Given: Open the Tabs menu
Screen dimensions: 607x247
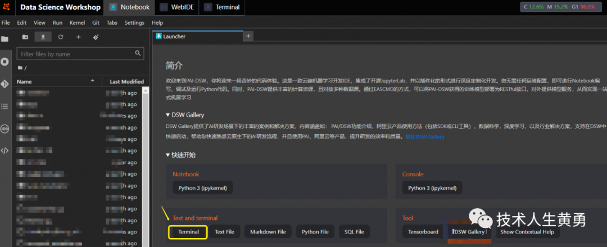Looking at the screenshot, I should [112, 23].
